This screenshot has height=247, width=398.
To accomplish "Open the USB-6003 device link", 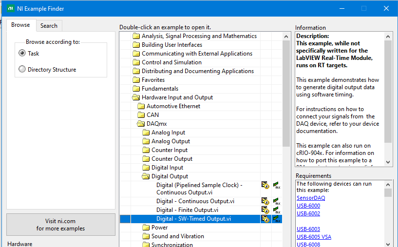I will (x=308, y=229).
